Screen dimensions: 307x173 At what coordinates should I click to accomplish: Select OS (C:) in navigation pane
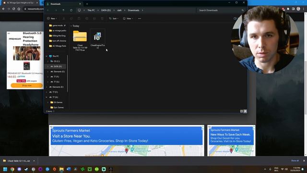coord(55,61)
